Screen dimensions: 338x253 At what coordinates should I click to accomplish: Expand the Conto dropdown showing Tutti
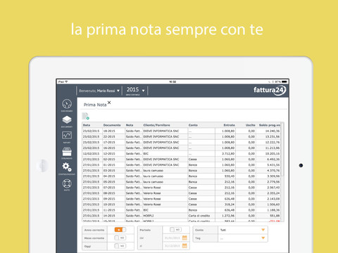click(243, 230)
